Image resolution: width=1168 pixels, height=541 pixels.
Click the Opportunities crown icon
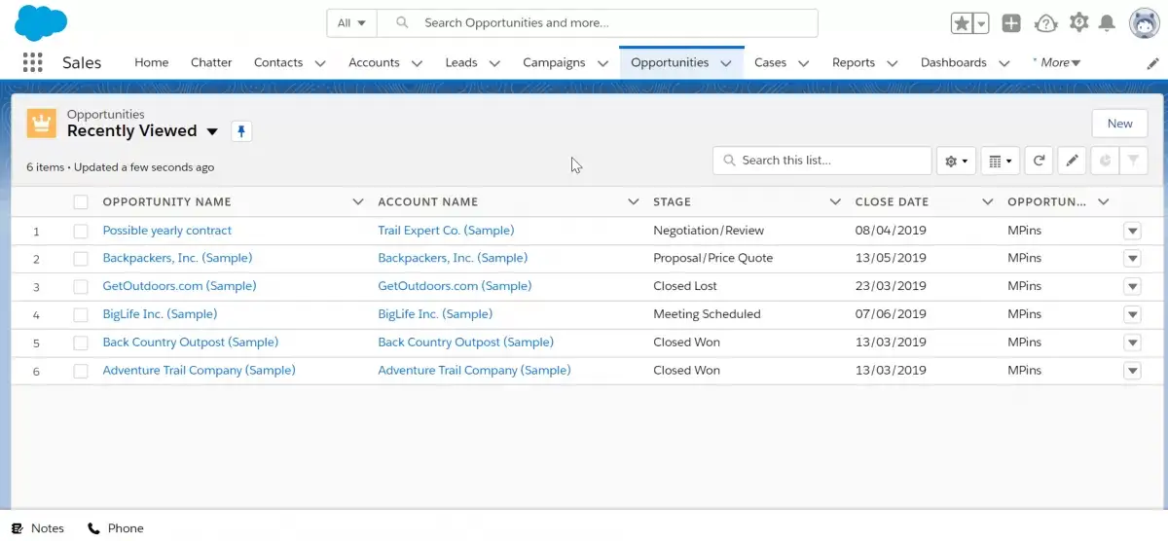pos(41,124)
